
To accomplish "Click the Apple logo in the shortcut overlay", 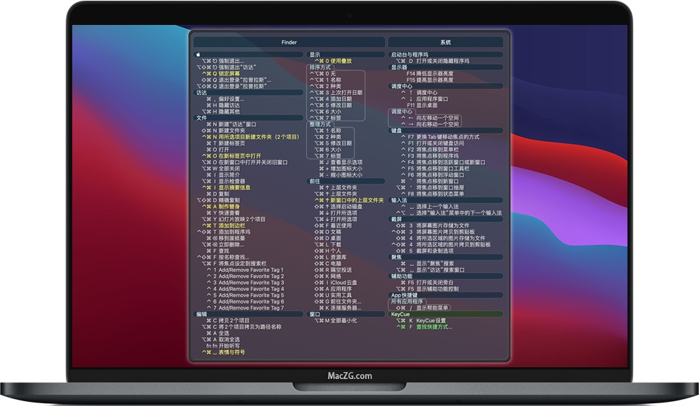I will (x=198, y=55).
